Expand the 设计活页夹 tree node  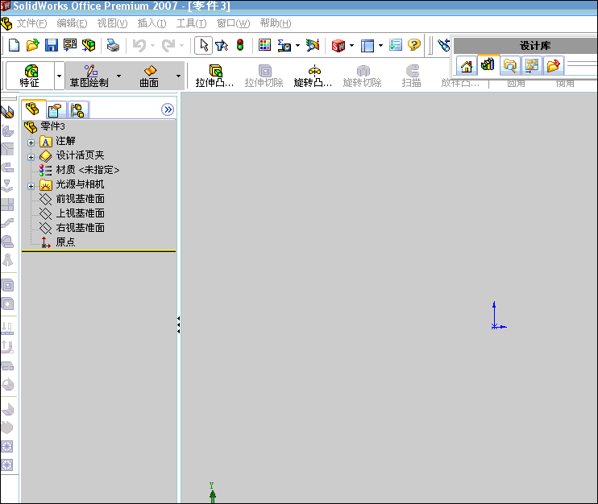click(31, 157)
